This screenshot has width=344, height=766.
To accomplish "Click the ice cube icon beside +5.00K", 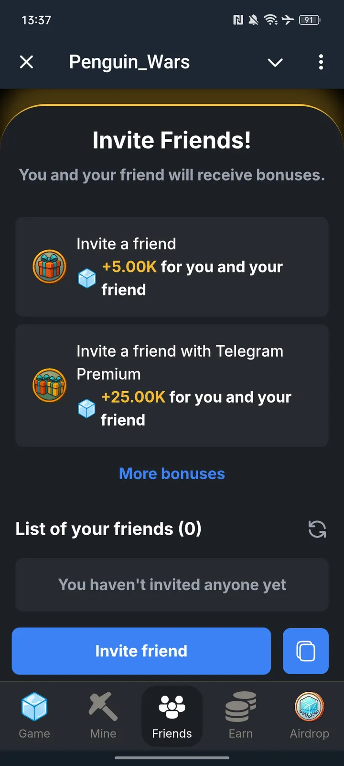I will pyautogui.click(x=87, y=278).
